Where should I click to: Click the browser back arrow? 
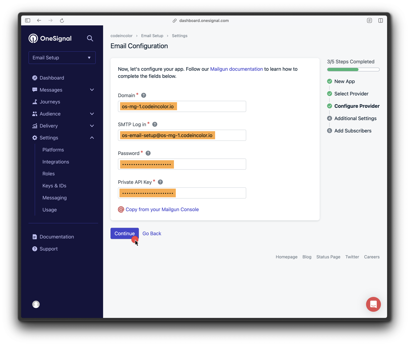click(x=39, y=20)
